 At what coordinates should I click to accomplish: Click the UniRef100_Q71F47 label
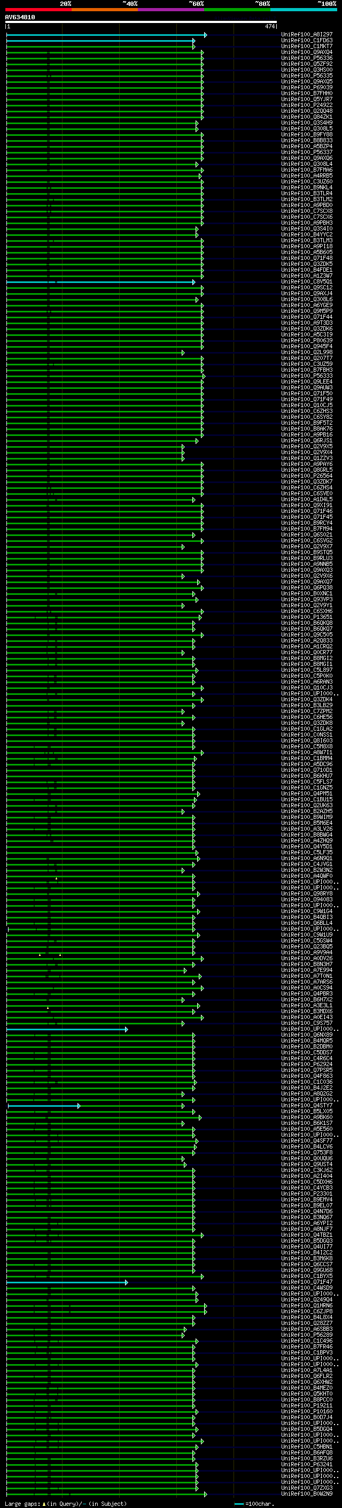(x=307, y=1282)
